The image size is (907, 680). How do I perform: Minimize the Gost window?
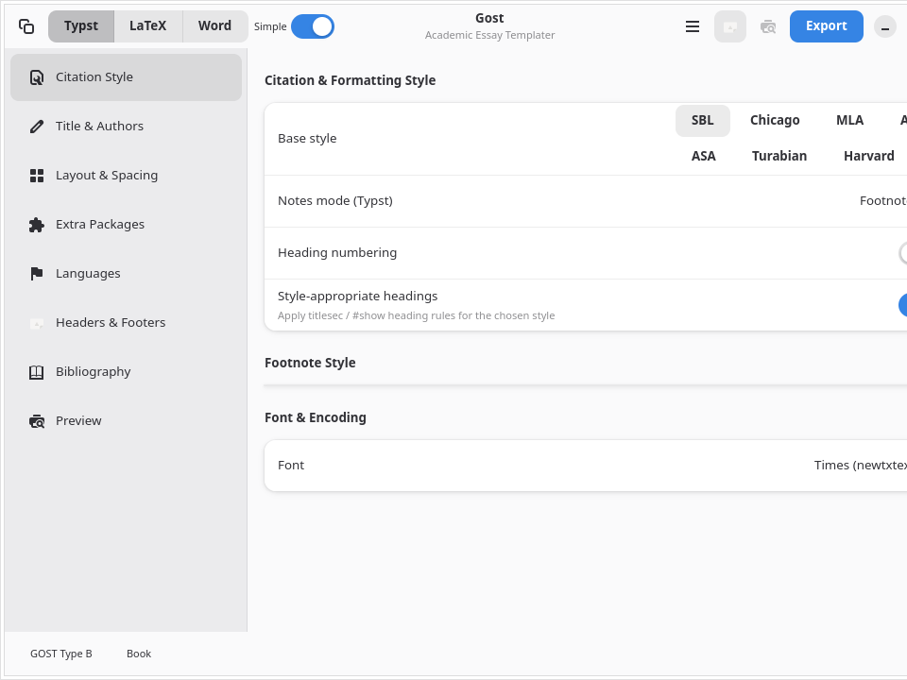coord(885,27)
